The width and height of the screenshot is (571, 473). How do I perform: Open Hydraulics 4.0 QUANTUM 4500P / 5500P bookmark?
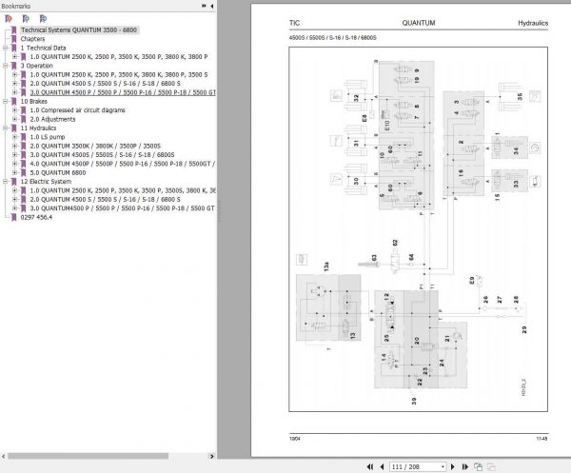tap(123, 164)
